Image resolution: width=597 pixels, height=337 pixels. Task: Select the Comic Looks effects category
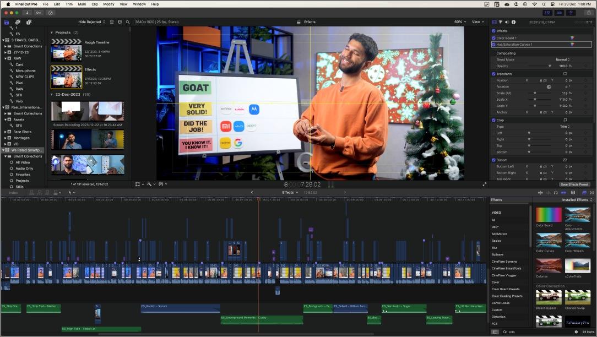click(500, 303)
